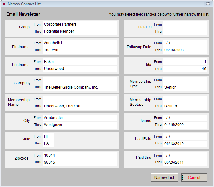Click Membership Subtype Thru field 'Retired'

[185, 106]
